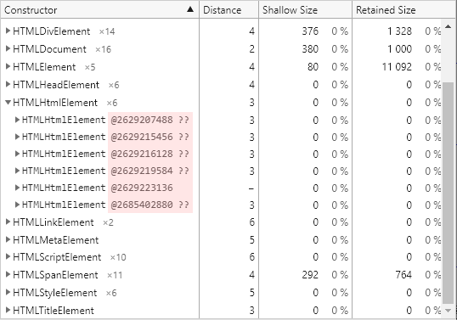Select object id @2685402880
Viewport: 457px width, 320px height.
pos(142,205)
